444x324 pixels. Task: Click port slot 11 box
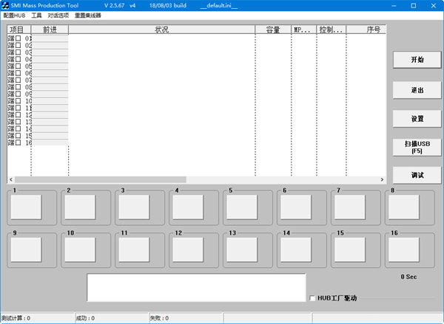click(134, 249)
